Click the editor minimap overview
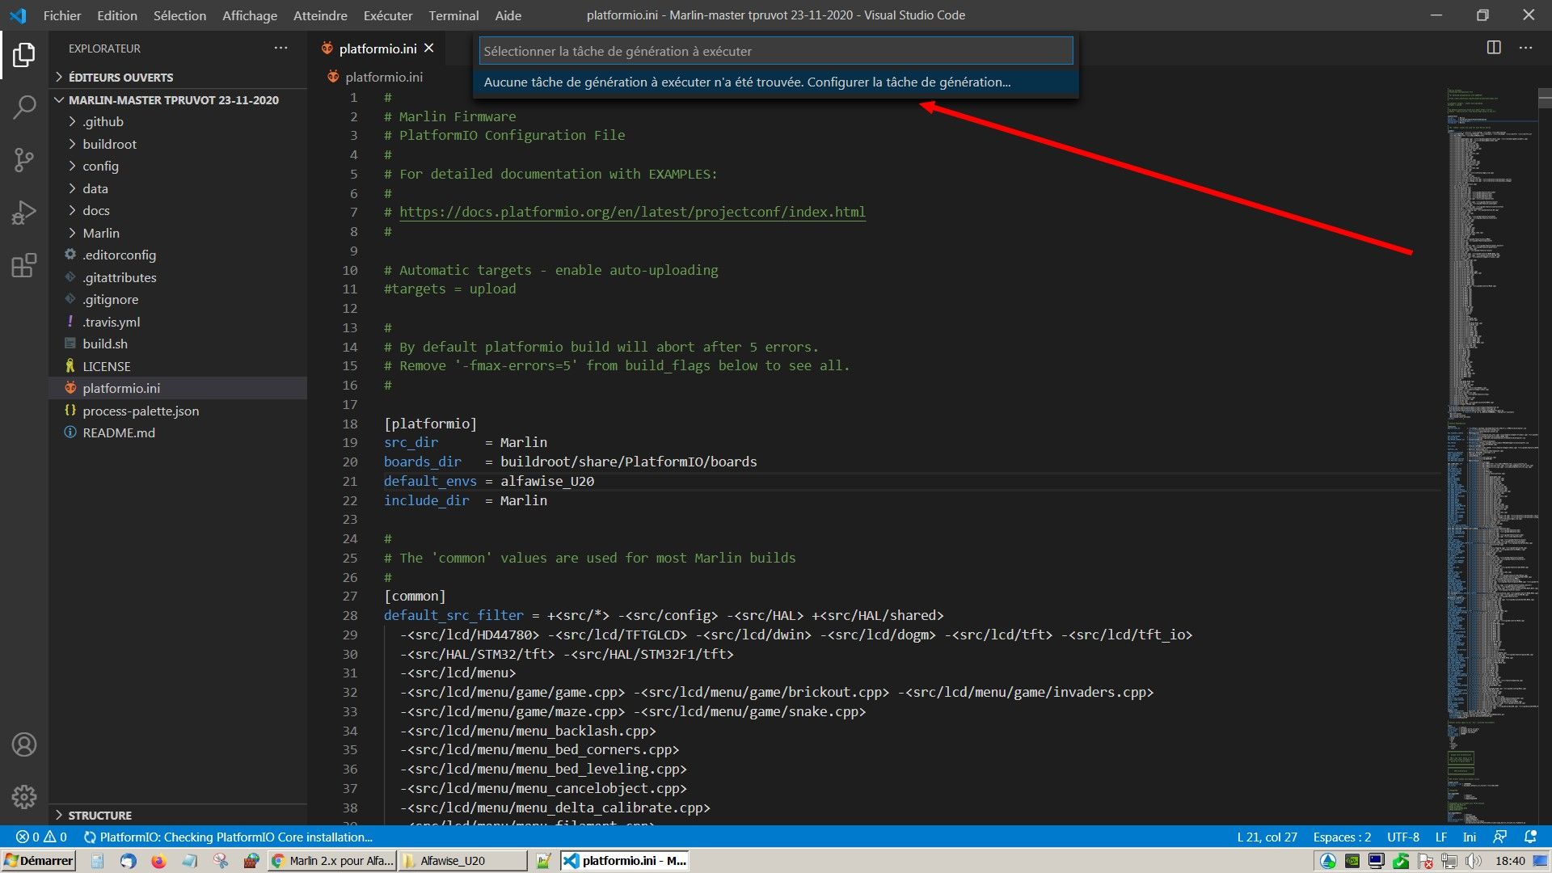 point(1494,457)
